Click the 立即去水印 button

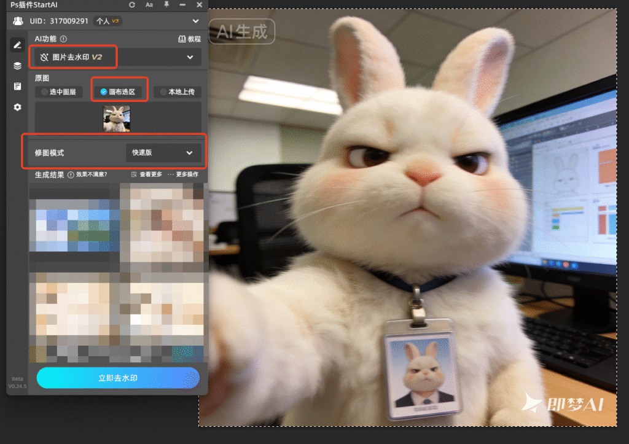pos(118,378)
